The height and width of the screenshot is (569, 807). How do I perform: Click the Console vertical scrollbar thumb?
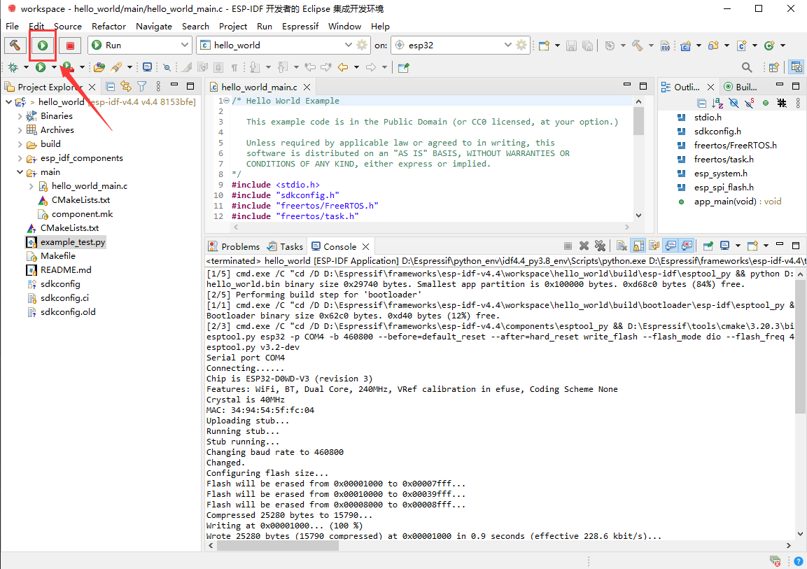800,346
